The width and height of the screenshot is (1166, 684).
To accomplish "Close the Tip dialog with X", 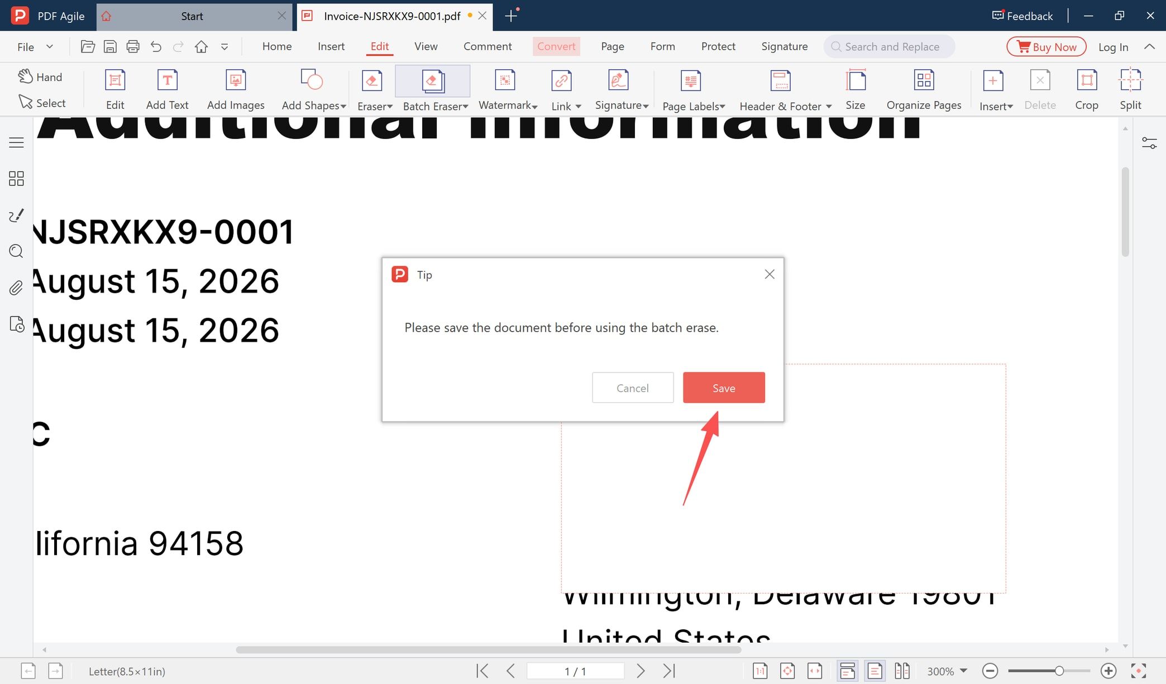I will click(770, 274).
